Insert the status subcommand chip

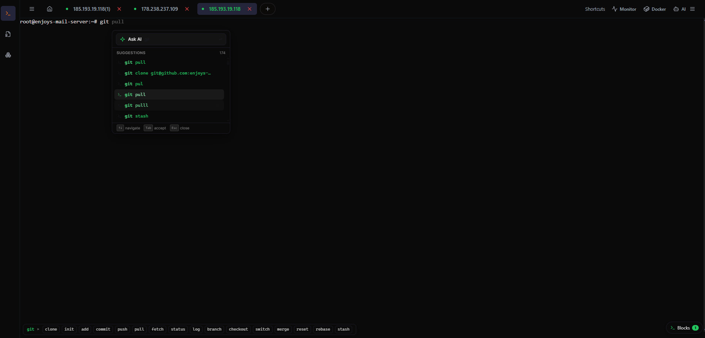[x=178, y=329]
